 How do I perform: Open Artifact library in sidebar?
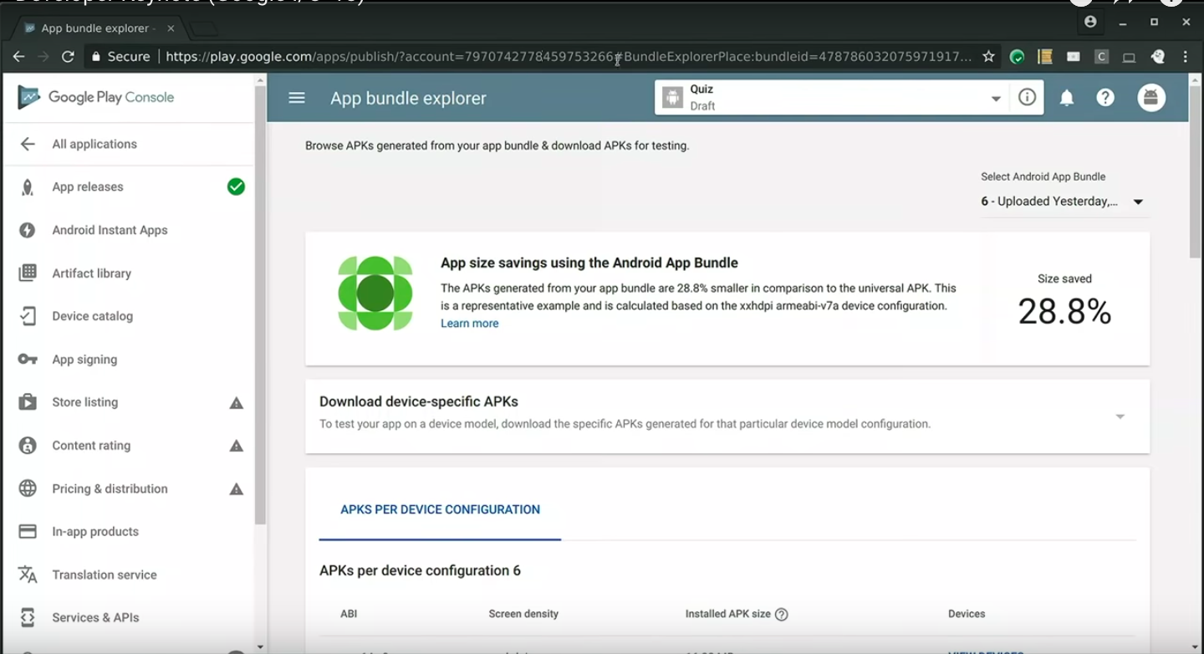point(91,273)
